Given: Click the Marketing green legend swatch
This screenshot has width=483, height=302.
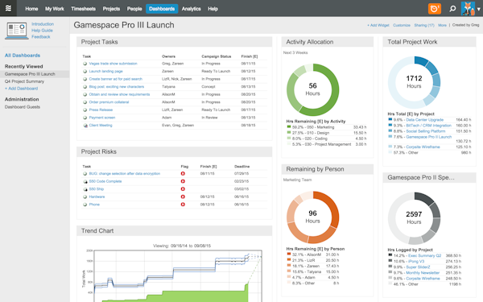Looking at the screenshot, I should 289,126.
